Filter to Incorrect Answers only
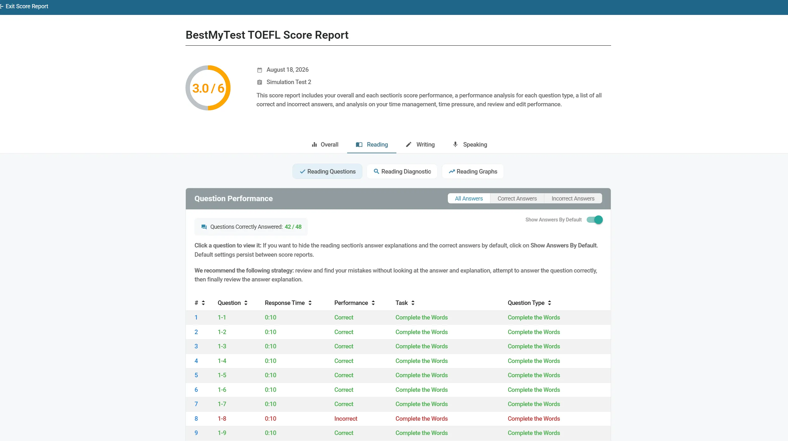Viewport: 788px width, 441px height. click(573, 199)
